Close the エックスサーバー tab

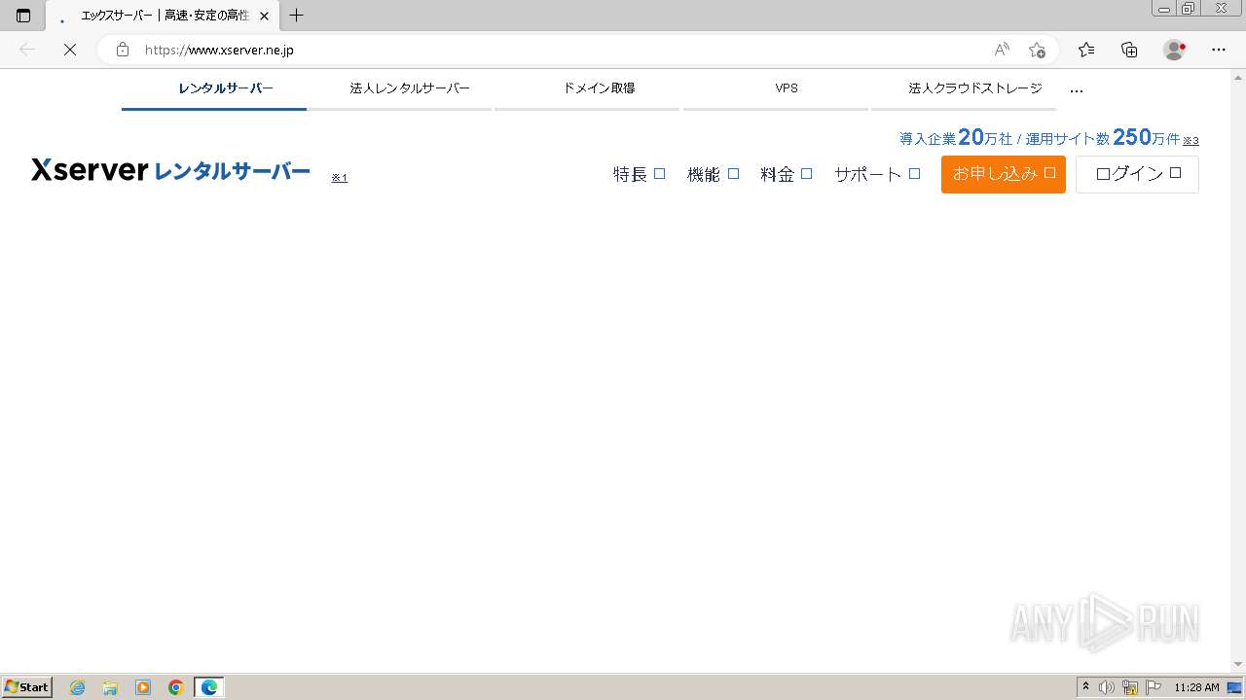tap(264, 16)
